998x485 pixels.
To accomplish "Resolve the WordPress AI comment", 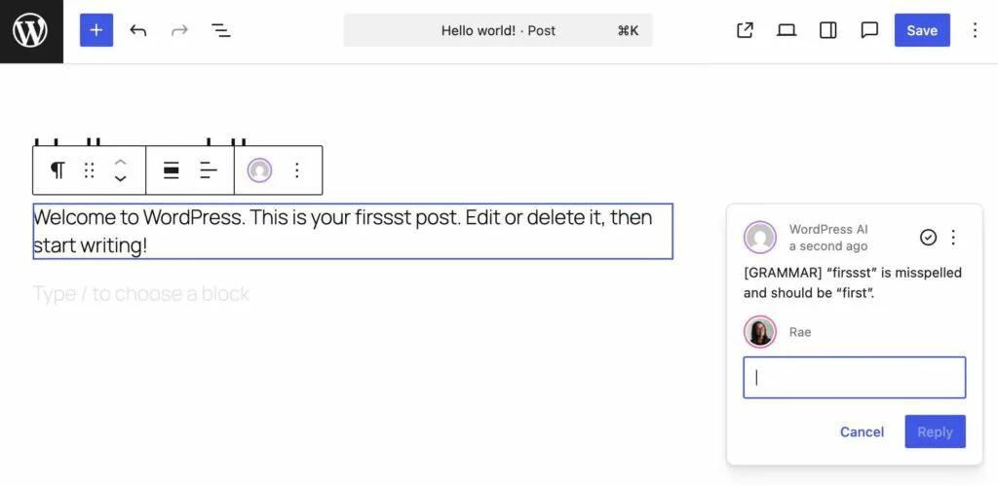I will pyautogui.click(x=928, y=238).
